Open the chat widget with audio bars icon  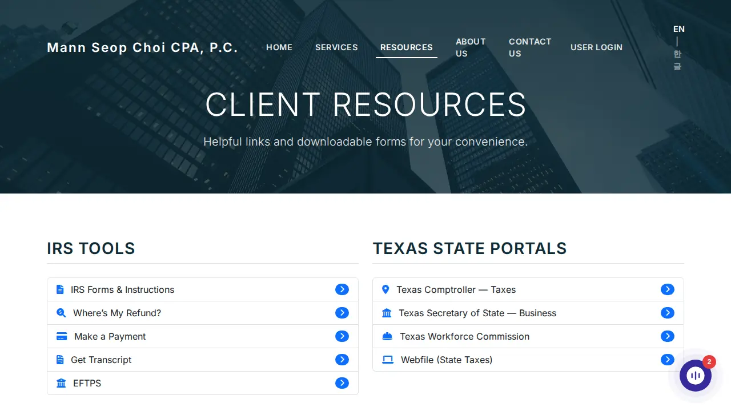coord(696,376)
